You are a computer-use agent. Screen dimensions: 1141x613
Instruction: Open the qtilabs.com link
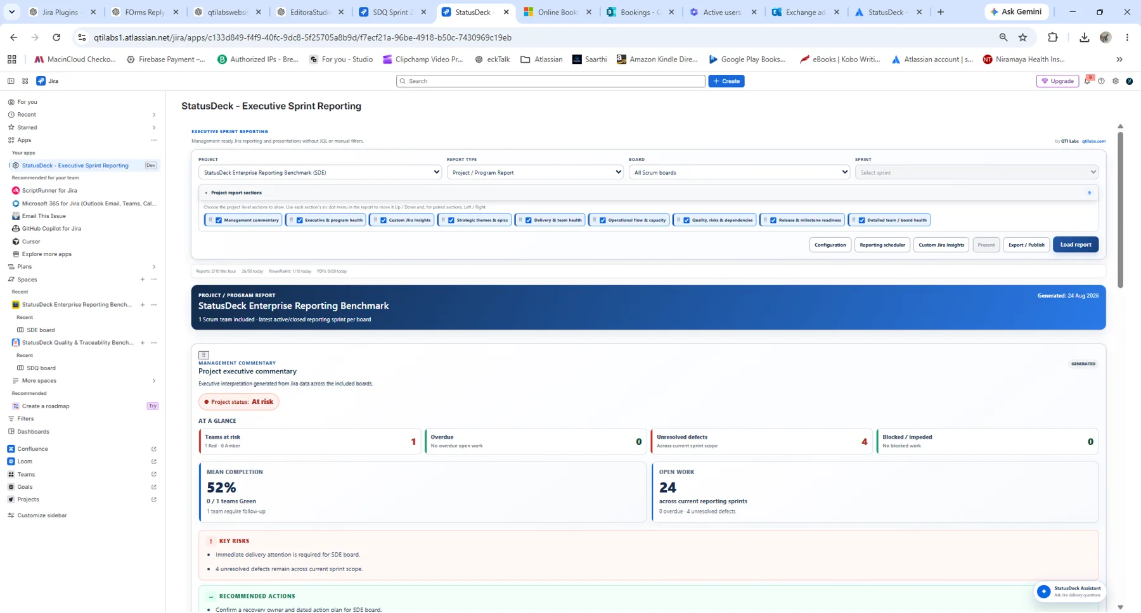point(1093,141)
